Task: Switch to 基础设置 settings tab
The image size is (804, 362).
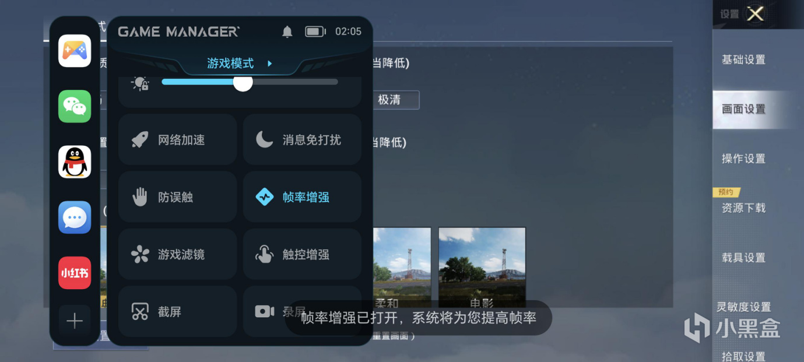Action: pos(743,59)
